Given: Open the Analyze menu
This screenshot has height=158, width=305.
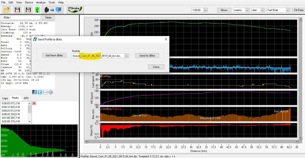Looking at the screenshot, I should (x=41, y=2).
